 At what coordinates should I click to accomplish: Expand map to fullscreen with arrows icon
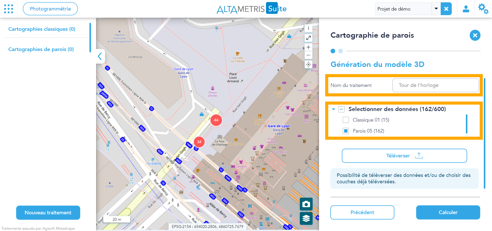click(x=308, y=38)
